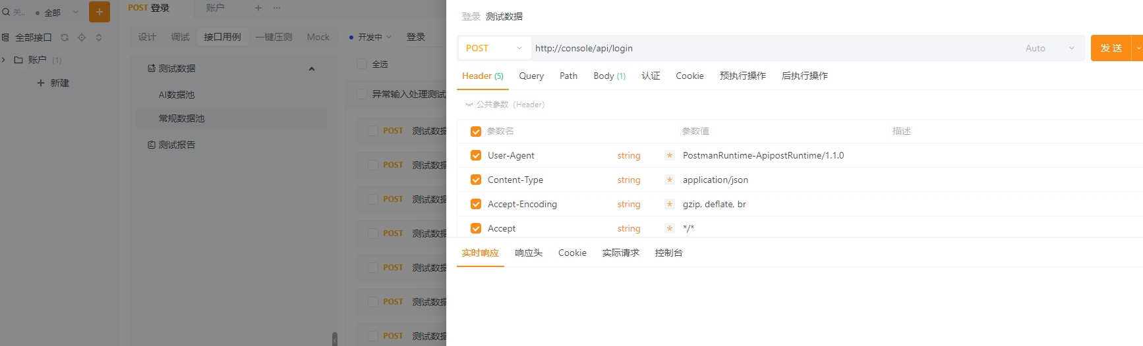Open the 实际请求 tab

pyautogui.click(x=620, y=253)
